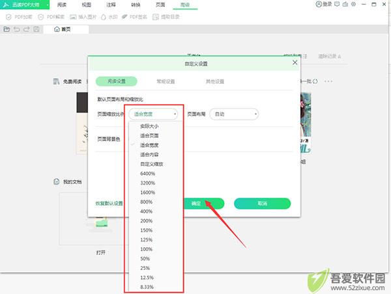Click the PDF签名 (signature) pen icon
The width and height of the screenshot is (391, 294).
coord(124,17)
